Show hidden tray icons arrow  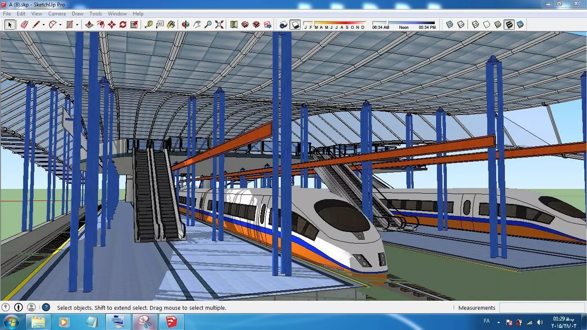(498, 322)
